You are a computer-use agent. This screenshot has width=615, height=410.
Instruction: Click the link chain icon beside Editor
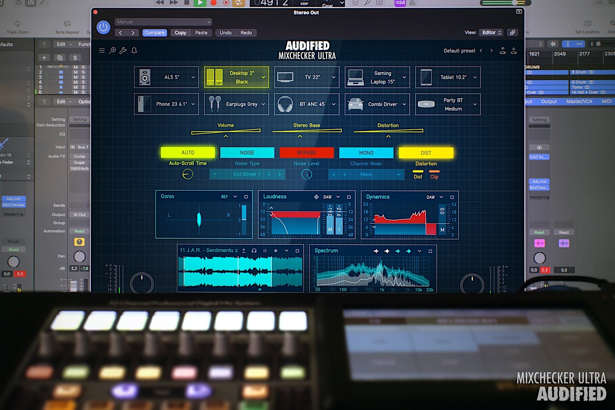[512, 33]
